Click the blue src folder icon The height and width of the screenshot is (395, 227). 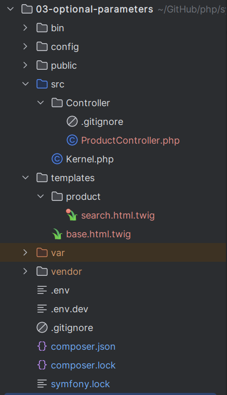coord(42,84)
